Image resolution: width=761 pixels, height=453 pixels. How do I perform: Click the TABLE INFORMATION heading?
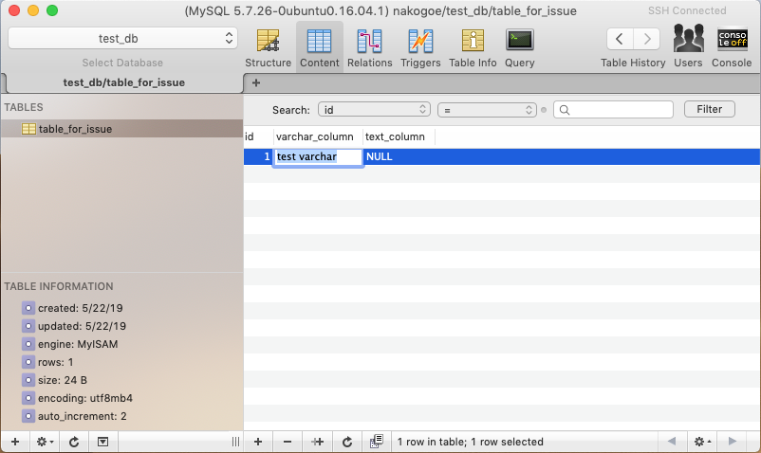click(x=59, y=286)
